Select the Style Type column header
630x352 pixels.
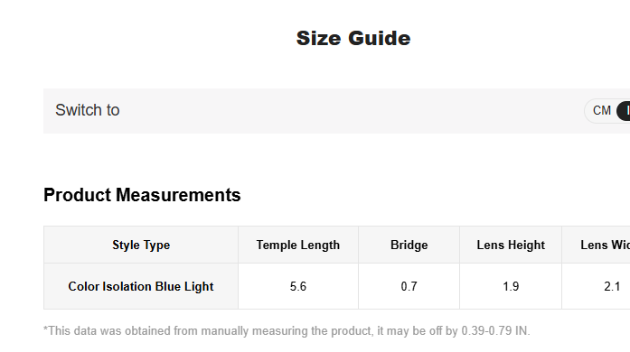tap(141, 245)
